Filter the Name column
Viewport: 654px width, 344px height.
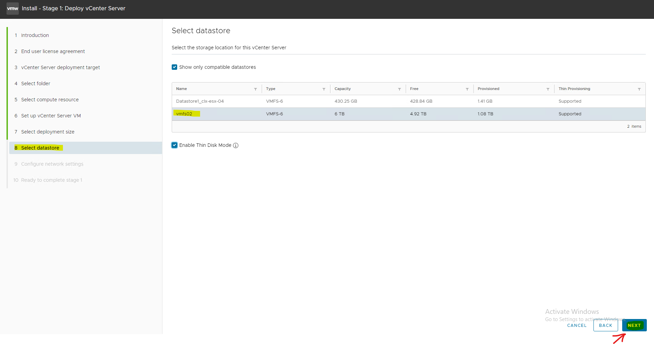(256, 89)
